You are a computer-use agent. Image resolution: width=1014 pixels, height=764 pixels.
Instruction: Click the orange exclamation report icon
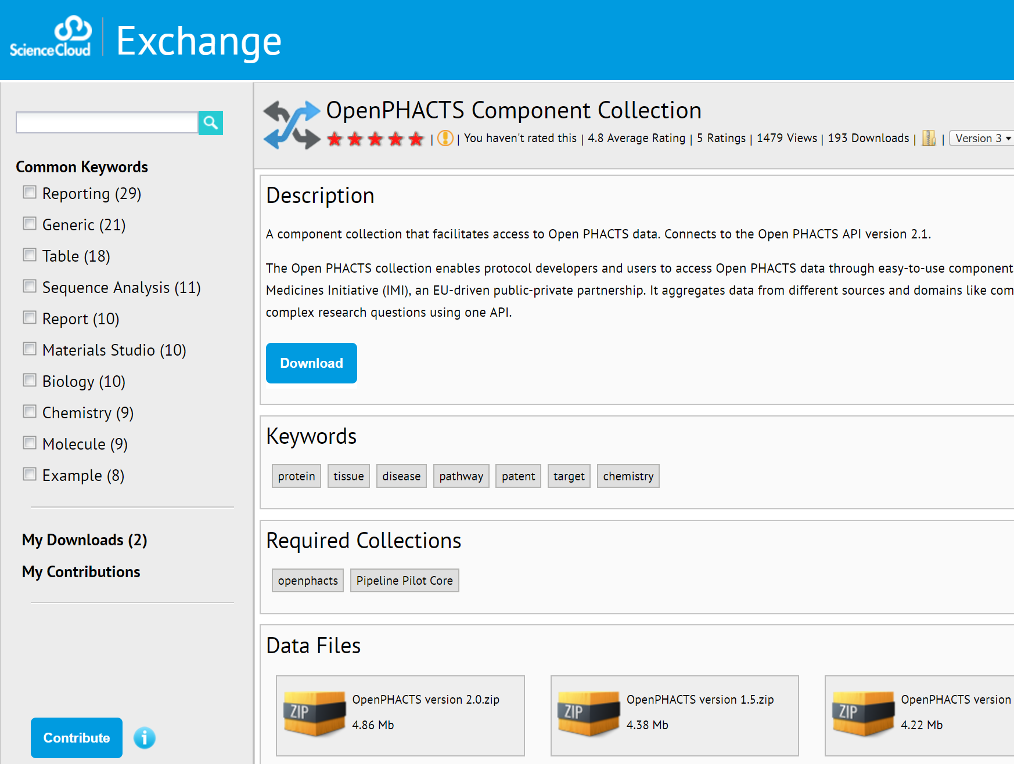point(445,138)
